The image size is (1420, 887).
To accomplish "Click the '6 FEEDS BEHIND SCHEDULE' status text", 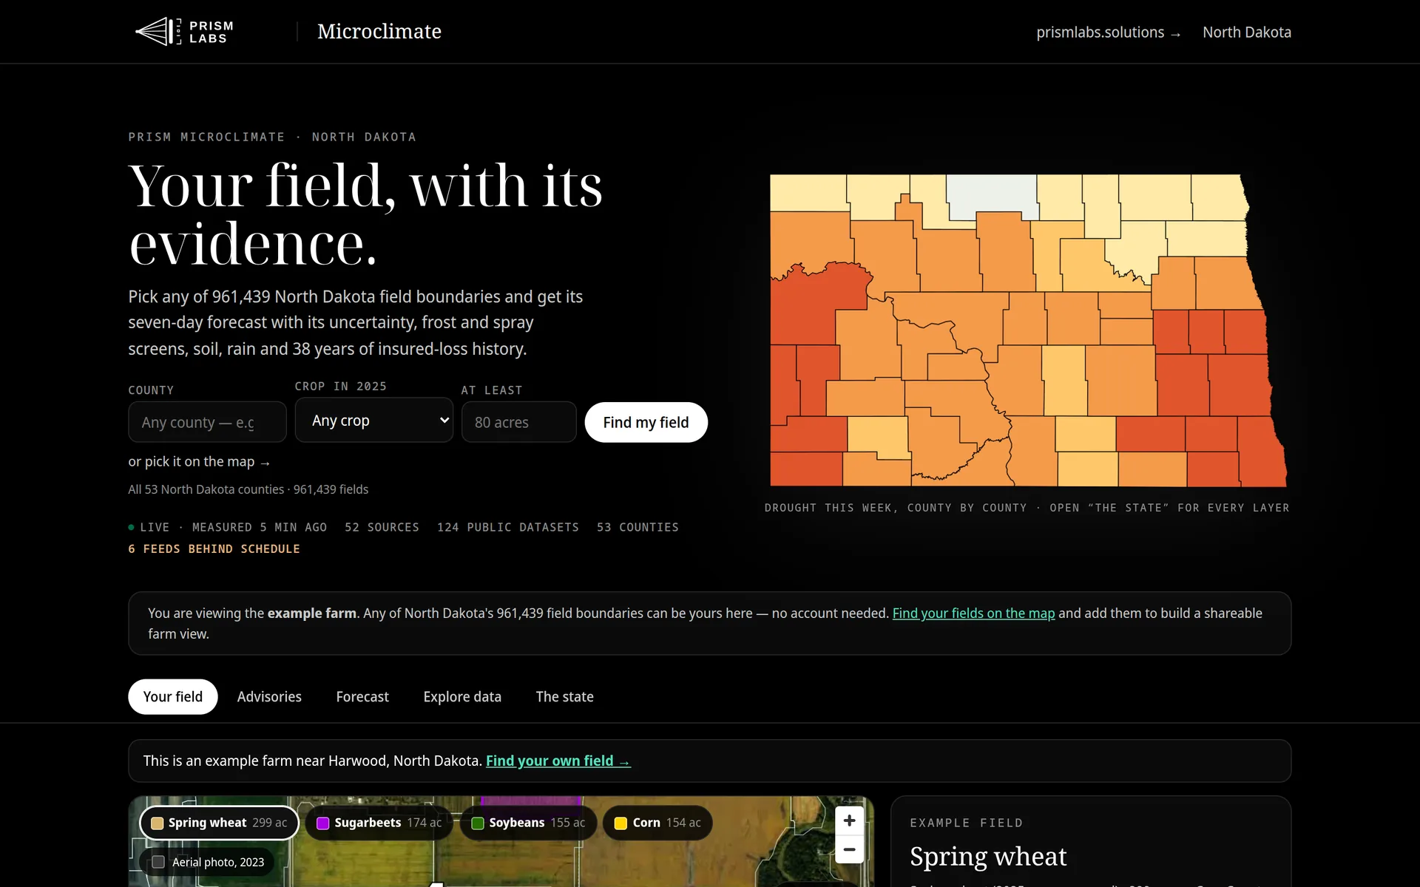I will coord(214,548).
